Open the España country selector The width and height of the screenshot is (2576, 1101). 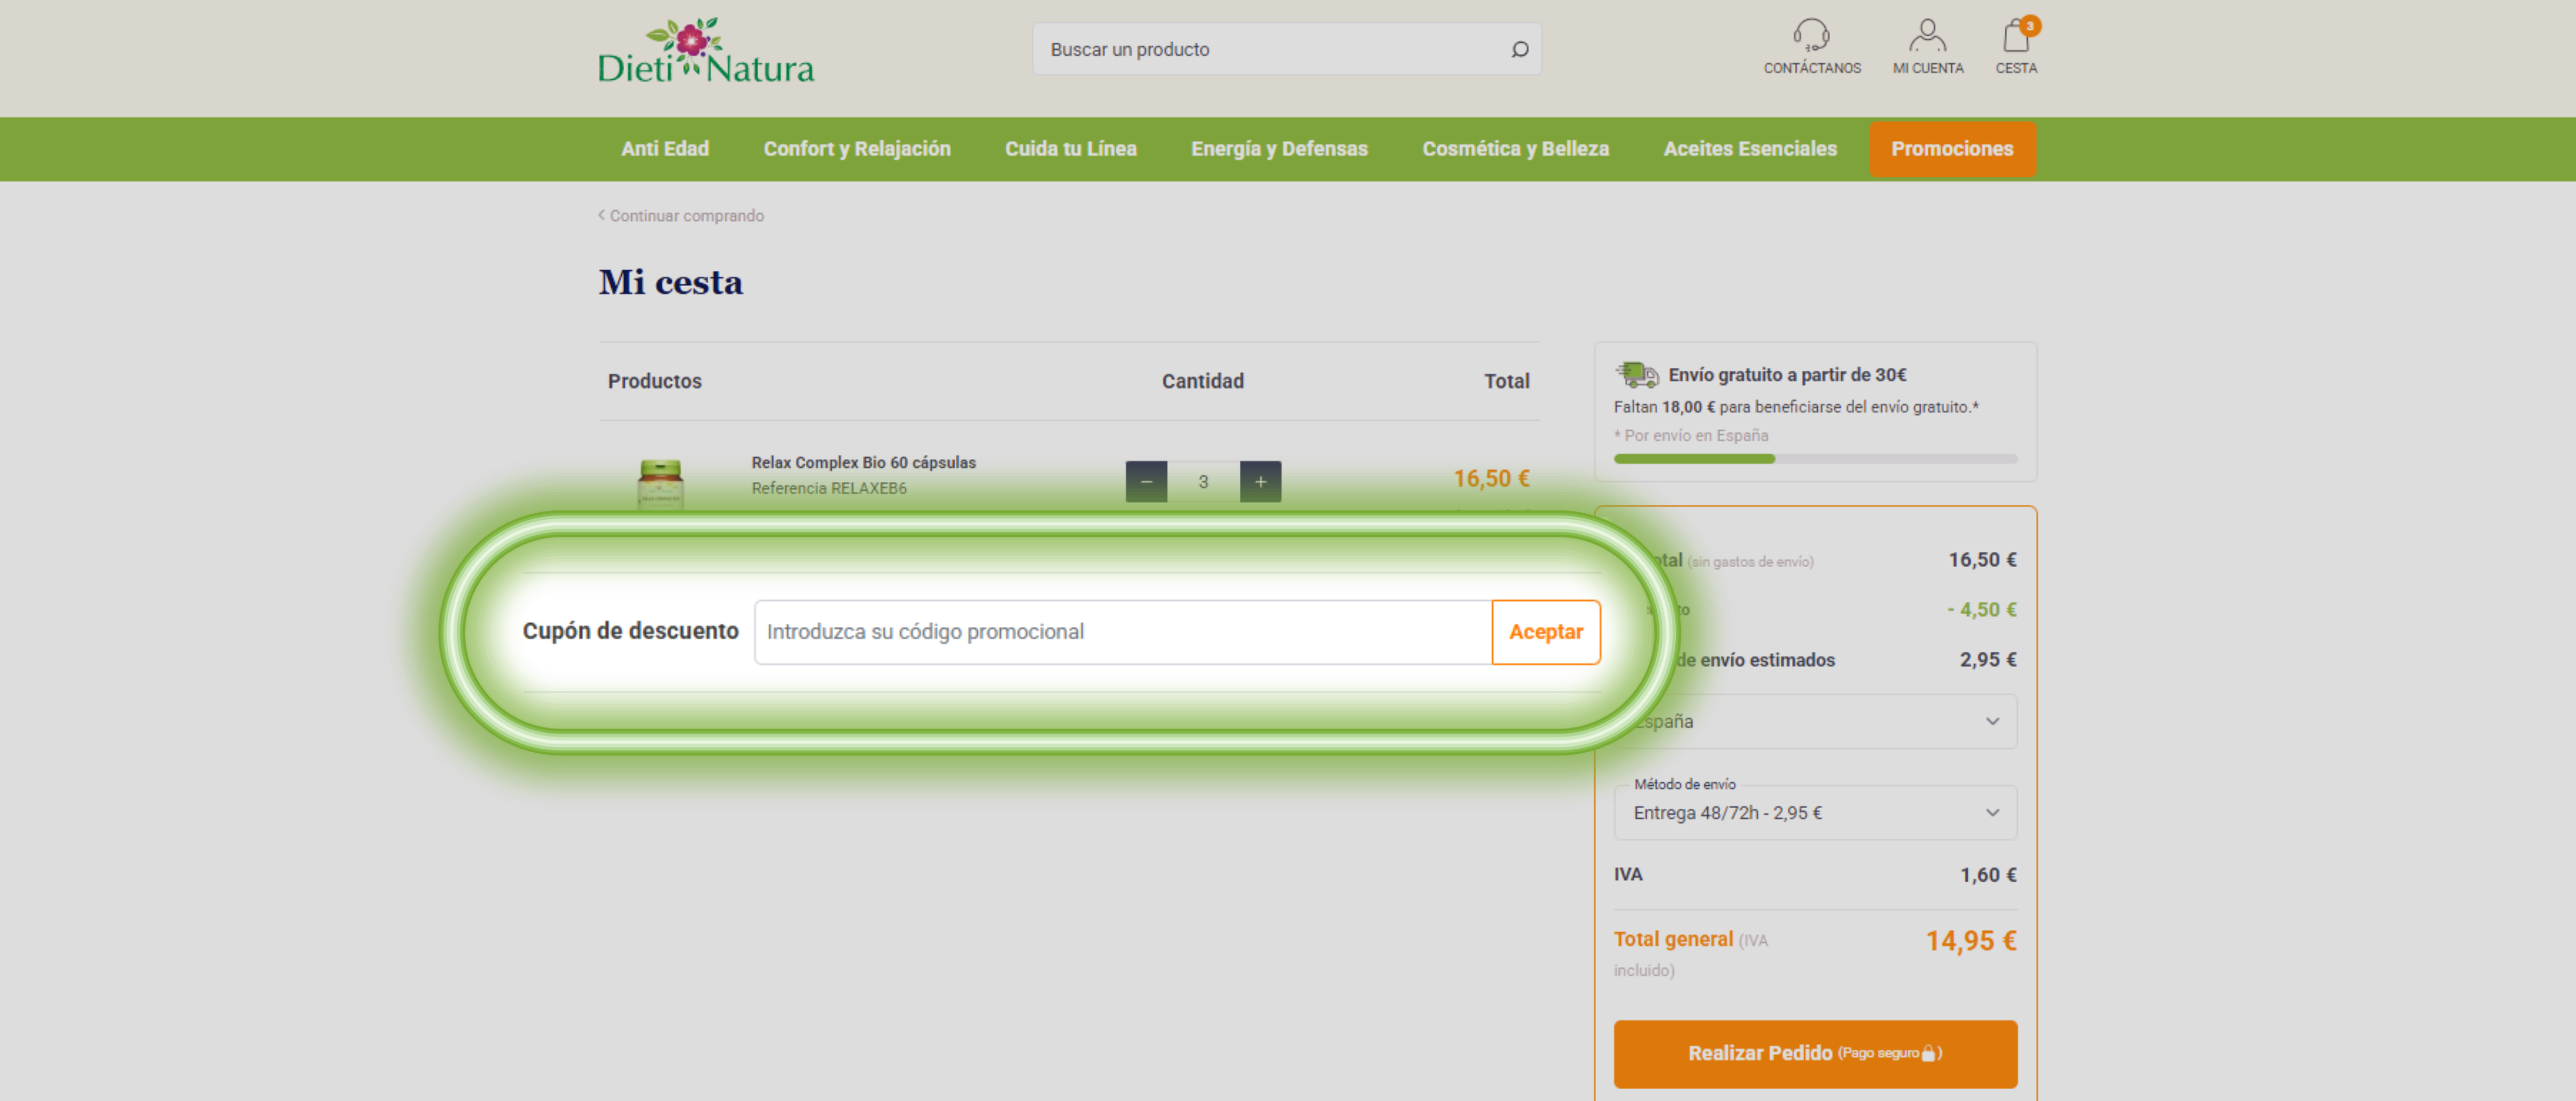click(1815, 720)
